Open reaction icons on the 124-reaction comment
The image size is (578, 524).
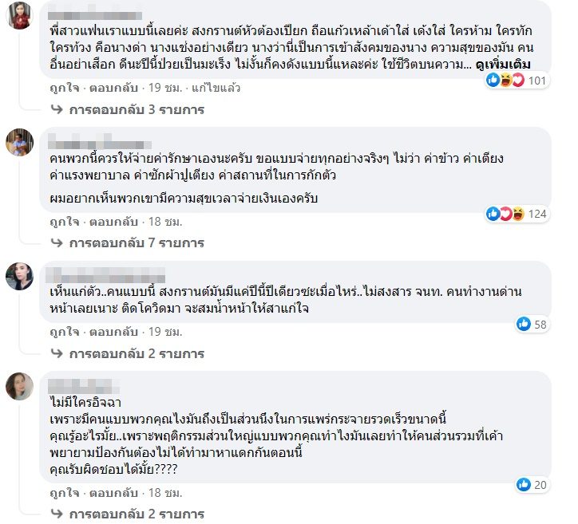click(x=505, y=214)
